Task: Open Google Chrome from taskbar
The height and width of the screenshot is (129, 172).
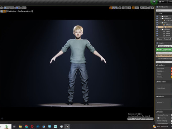Action: point(26,126)
